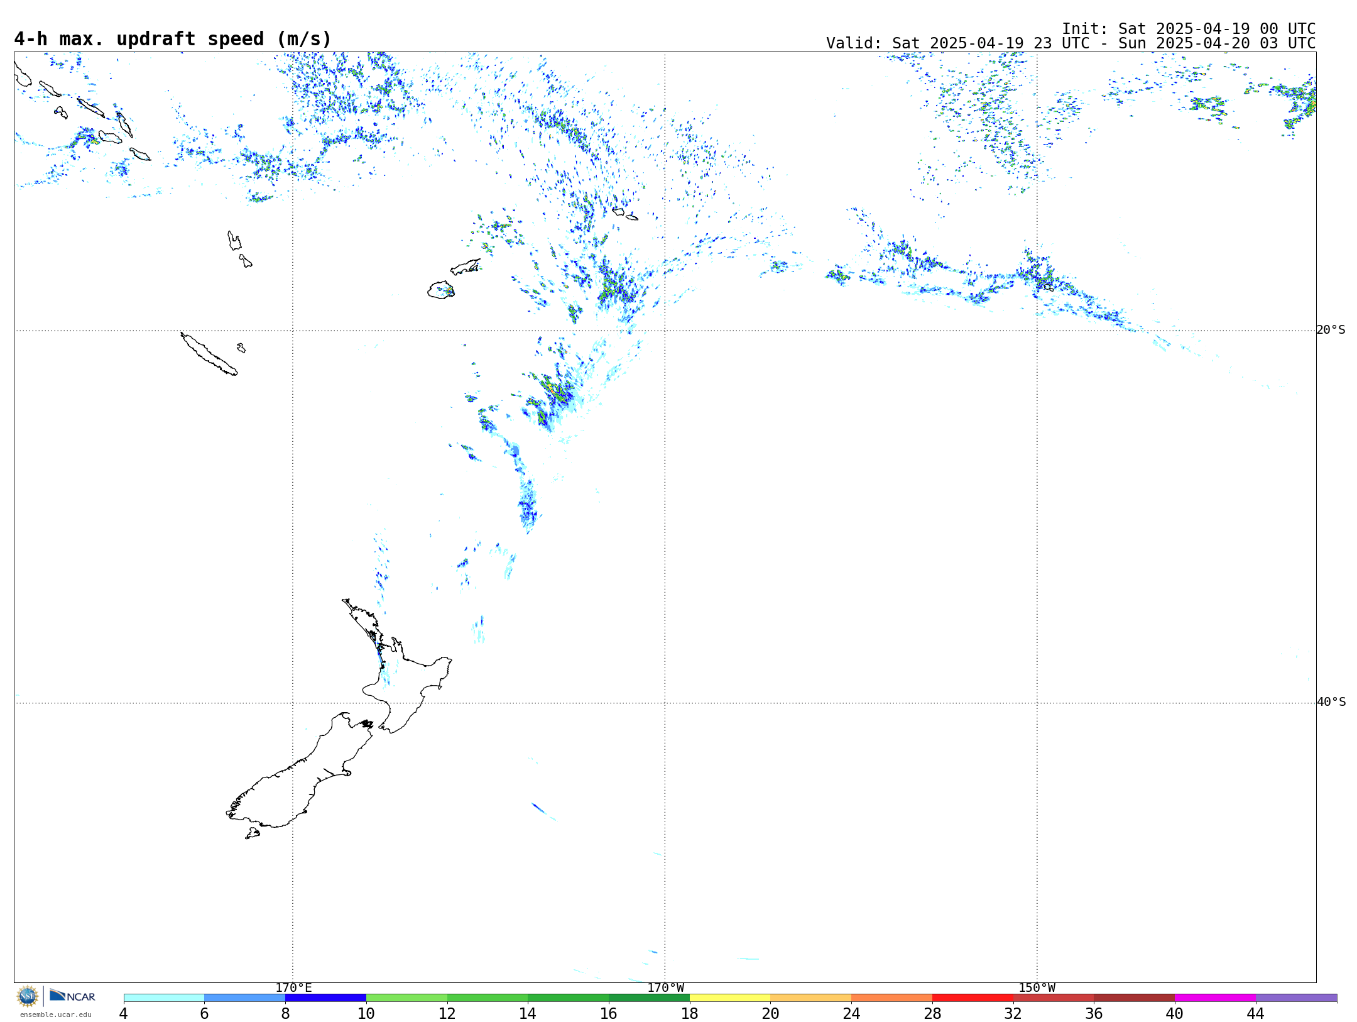Pick the magenta 40–44 colorbar segment
Screen dimensions: 1357x1022
[1215, 998]
